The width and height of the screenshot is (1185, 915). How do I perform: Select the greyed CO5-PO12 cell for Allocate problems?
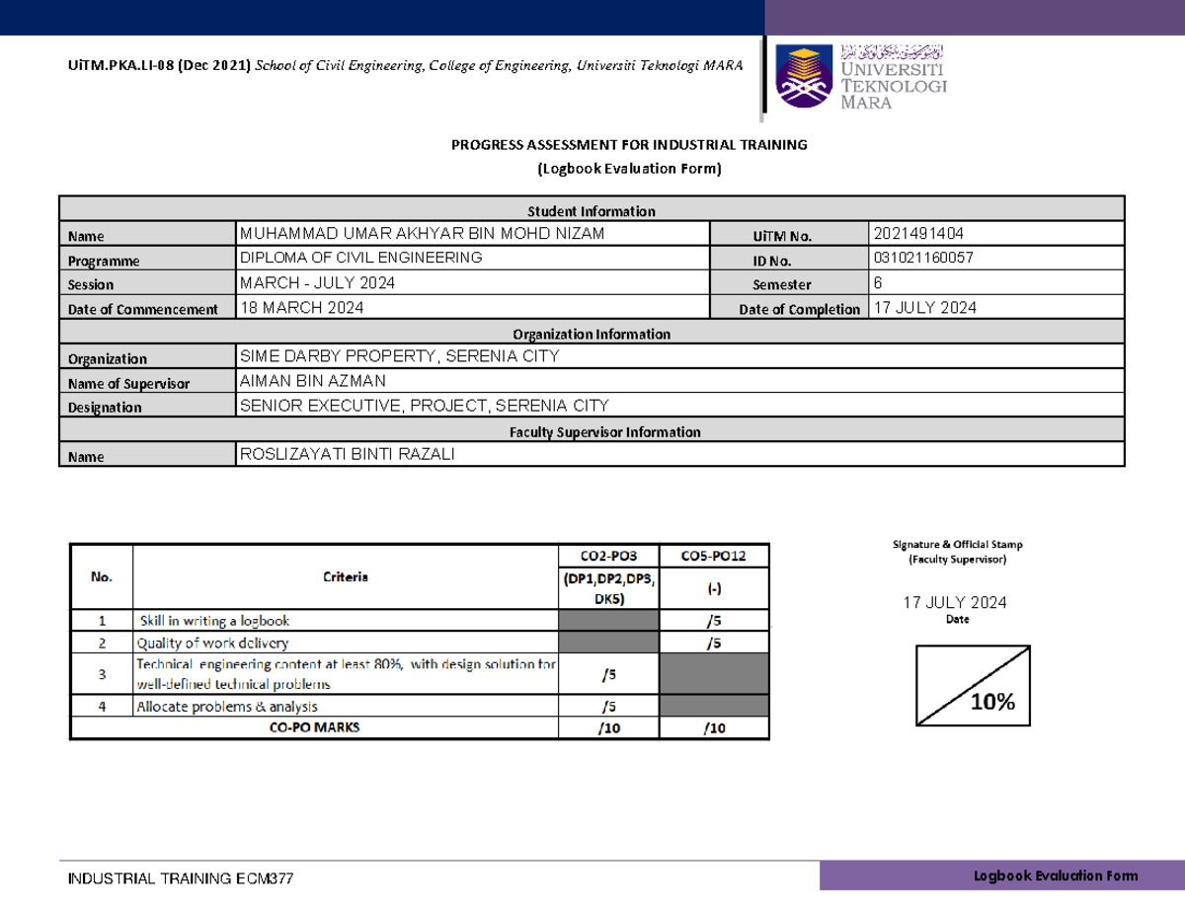(x=713, y=706)
